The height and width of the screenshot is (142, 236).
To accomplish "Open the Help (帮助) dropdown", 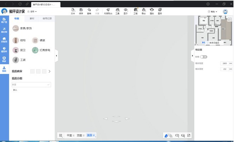I will 213,12.
